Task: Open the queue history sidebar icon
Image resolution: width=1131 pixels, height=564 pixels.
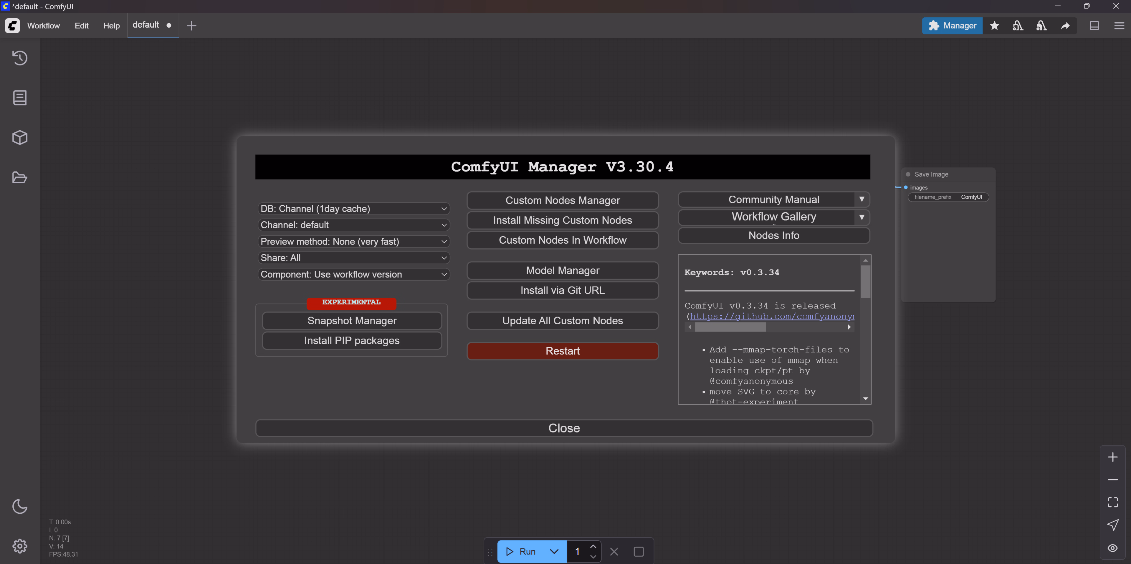Action: click(x=20, y=57)
